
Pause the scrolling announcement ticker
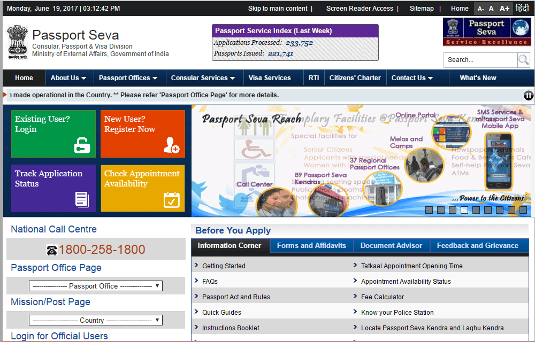point(529,95)
